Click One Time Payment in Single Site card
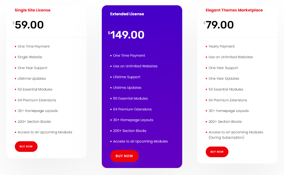Image resolution: width=284 pixels, height=175 pixels. (x=34, y=46)
